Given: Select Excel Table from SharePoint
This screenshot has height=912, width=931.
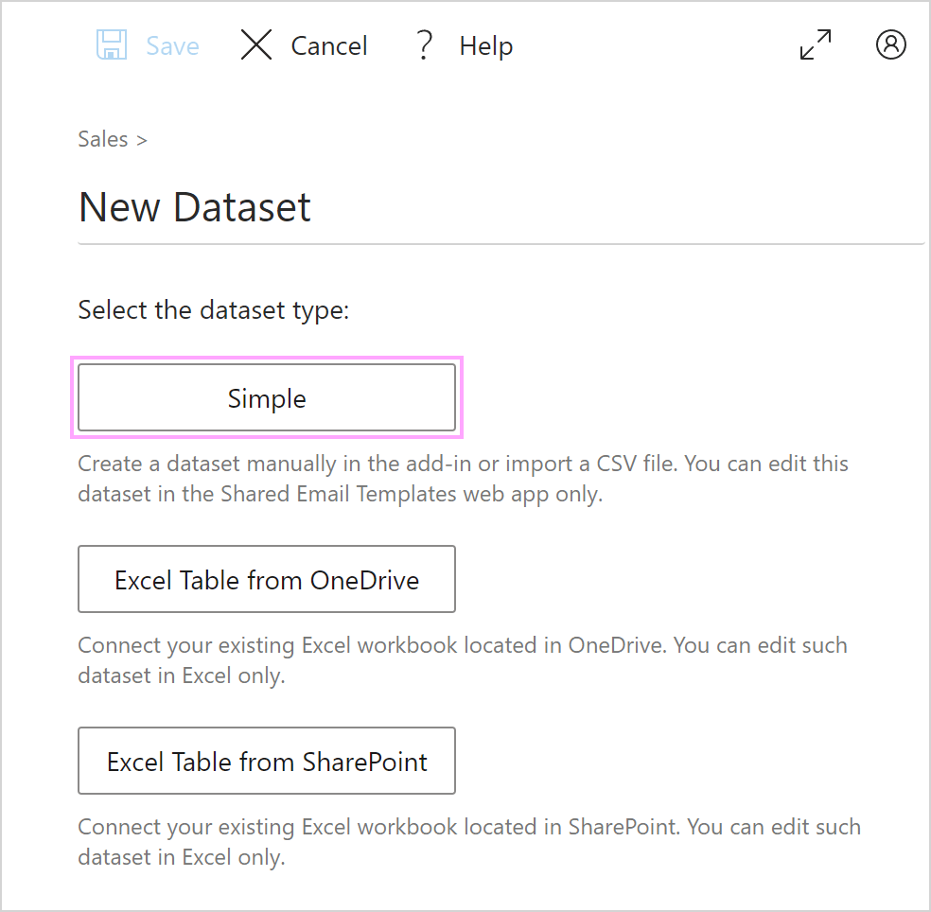Looking at the screenshot, I should coord(267,761).
